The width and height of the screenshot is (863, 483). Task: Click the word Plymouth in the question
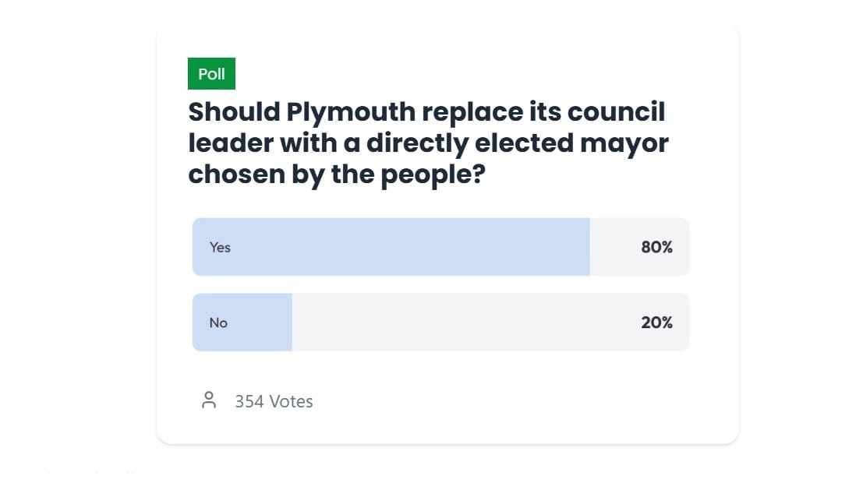pos(351,111)
